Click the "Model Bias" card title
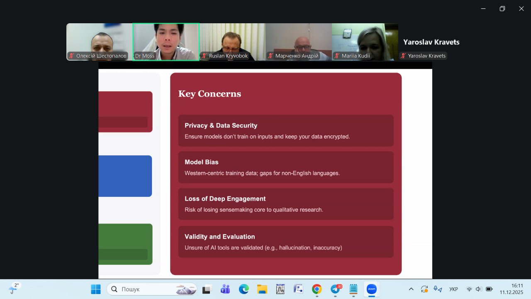The width and height of the screenshot is (531, 299). (x=202, y=162)
